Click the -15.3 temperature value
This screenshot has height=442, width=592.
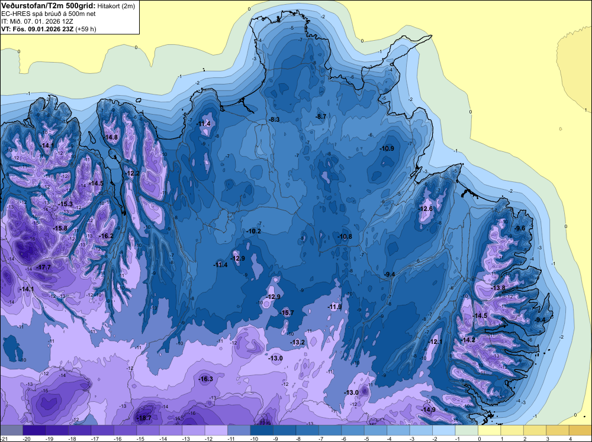click(65, 204)
